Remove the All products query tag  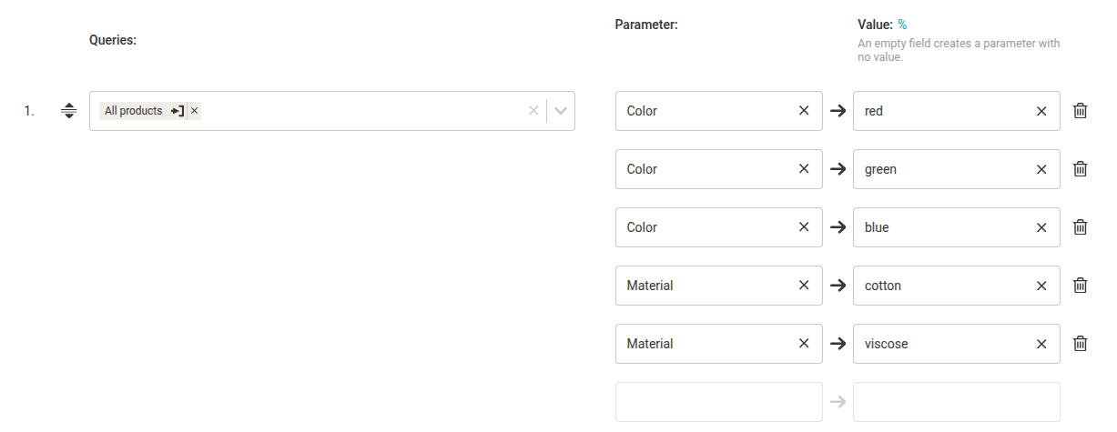click(x=195, y=111)
